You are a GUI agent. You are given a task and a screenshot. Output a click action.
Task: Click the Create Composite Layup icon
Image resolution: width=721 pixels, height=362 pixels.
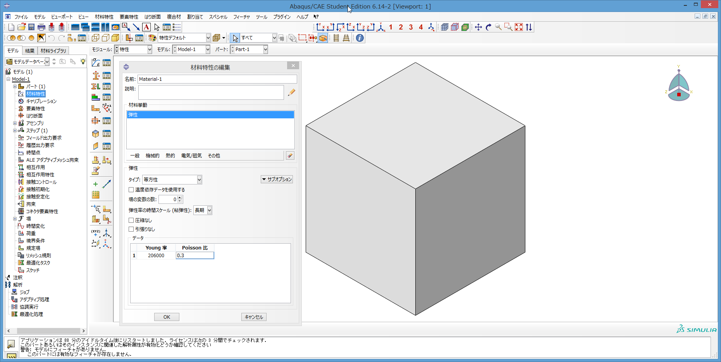(96, 97)
